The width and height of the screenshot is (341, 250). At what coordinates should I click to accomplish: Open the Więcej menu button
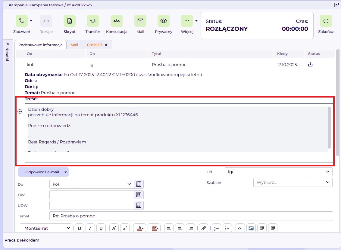tap(187, 21)
